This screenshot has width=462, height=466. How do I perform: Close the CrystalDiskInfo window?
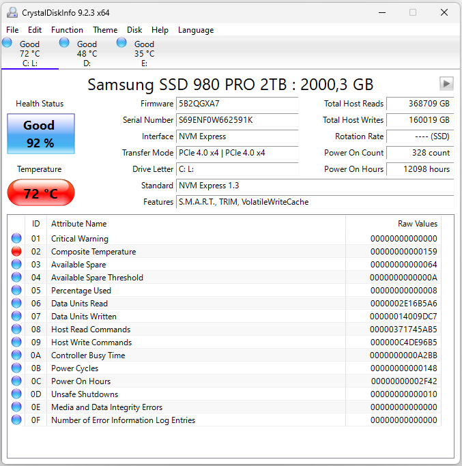click(x=444, y=12)
